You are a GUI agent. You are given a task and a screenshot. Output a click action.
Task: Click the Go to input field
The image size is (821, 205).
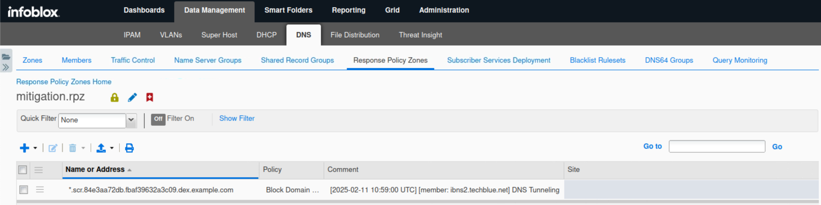pyautogui.click(x=716, y=147)
